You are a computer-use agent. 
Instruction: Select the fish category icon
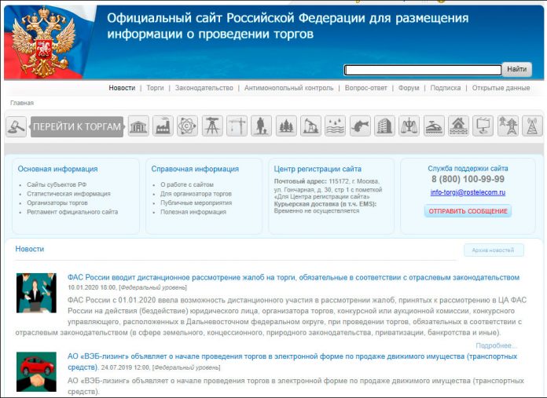(x=360, y=126)
